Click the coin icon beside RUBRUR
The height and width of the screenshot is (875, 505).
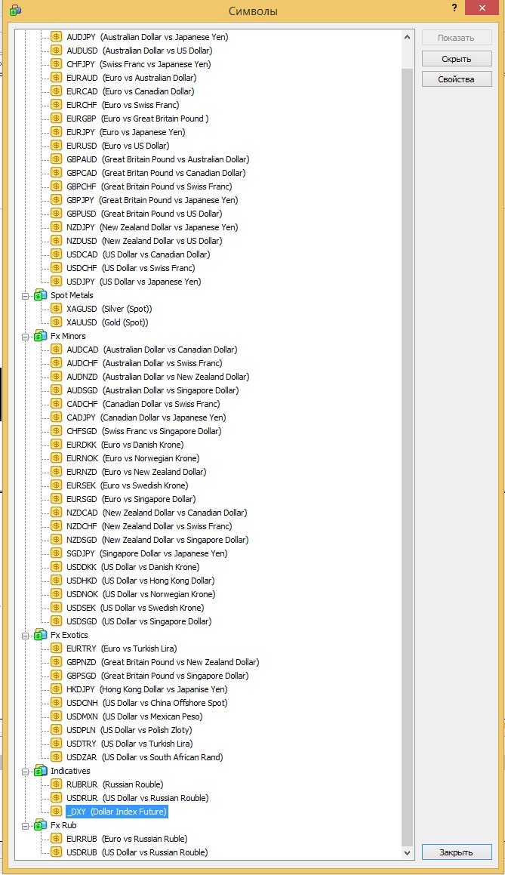(57, 784)
